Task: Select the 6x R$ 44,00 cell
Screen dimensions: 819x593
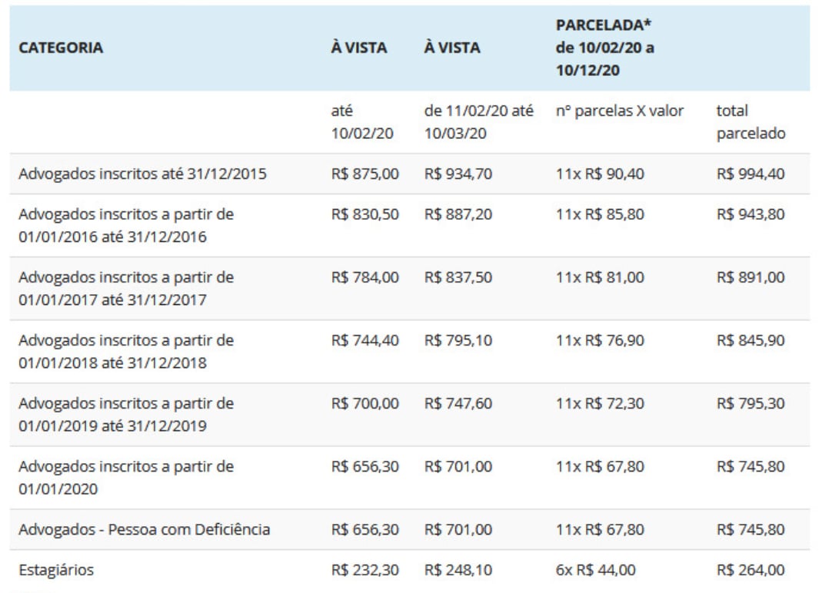Action: (595, 569)
